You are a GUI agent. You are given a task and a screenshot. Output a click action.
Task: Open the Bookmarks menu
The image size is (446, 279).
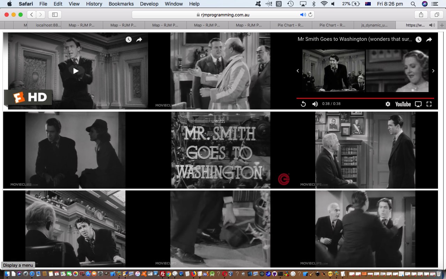coord(121,4)
